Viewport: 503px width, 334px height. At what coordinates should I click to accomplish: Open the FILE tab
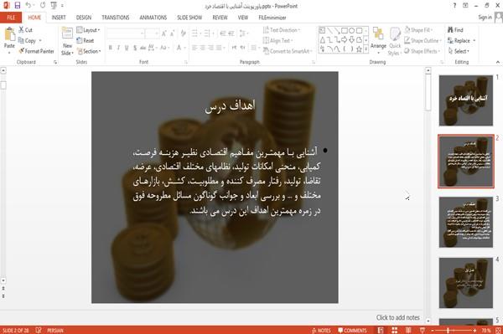[x=11, y=18]
